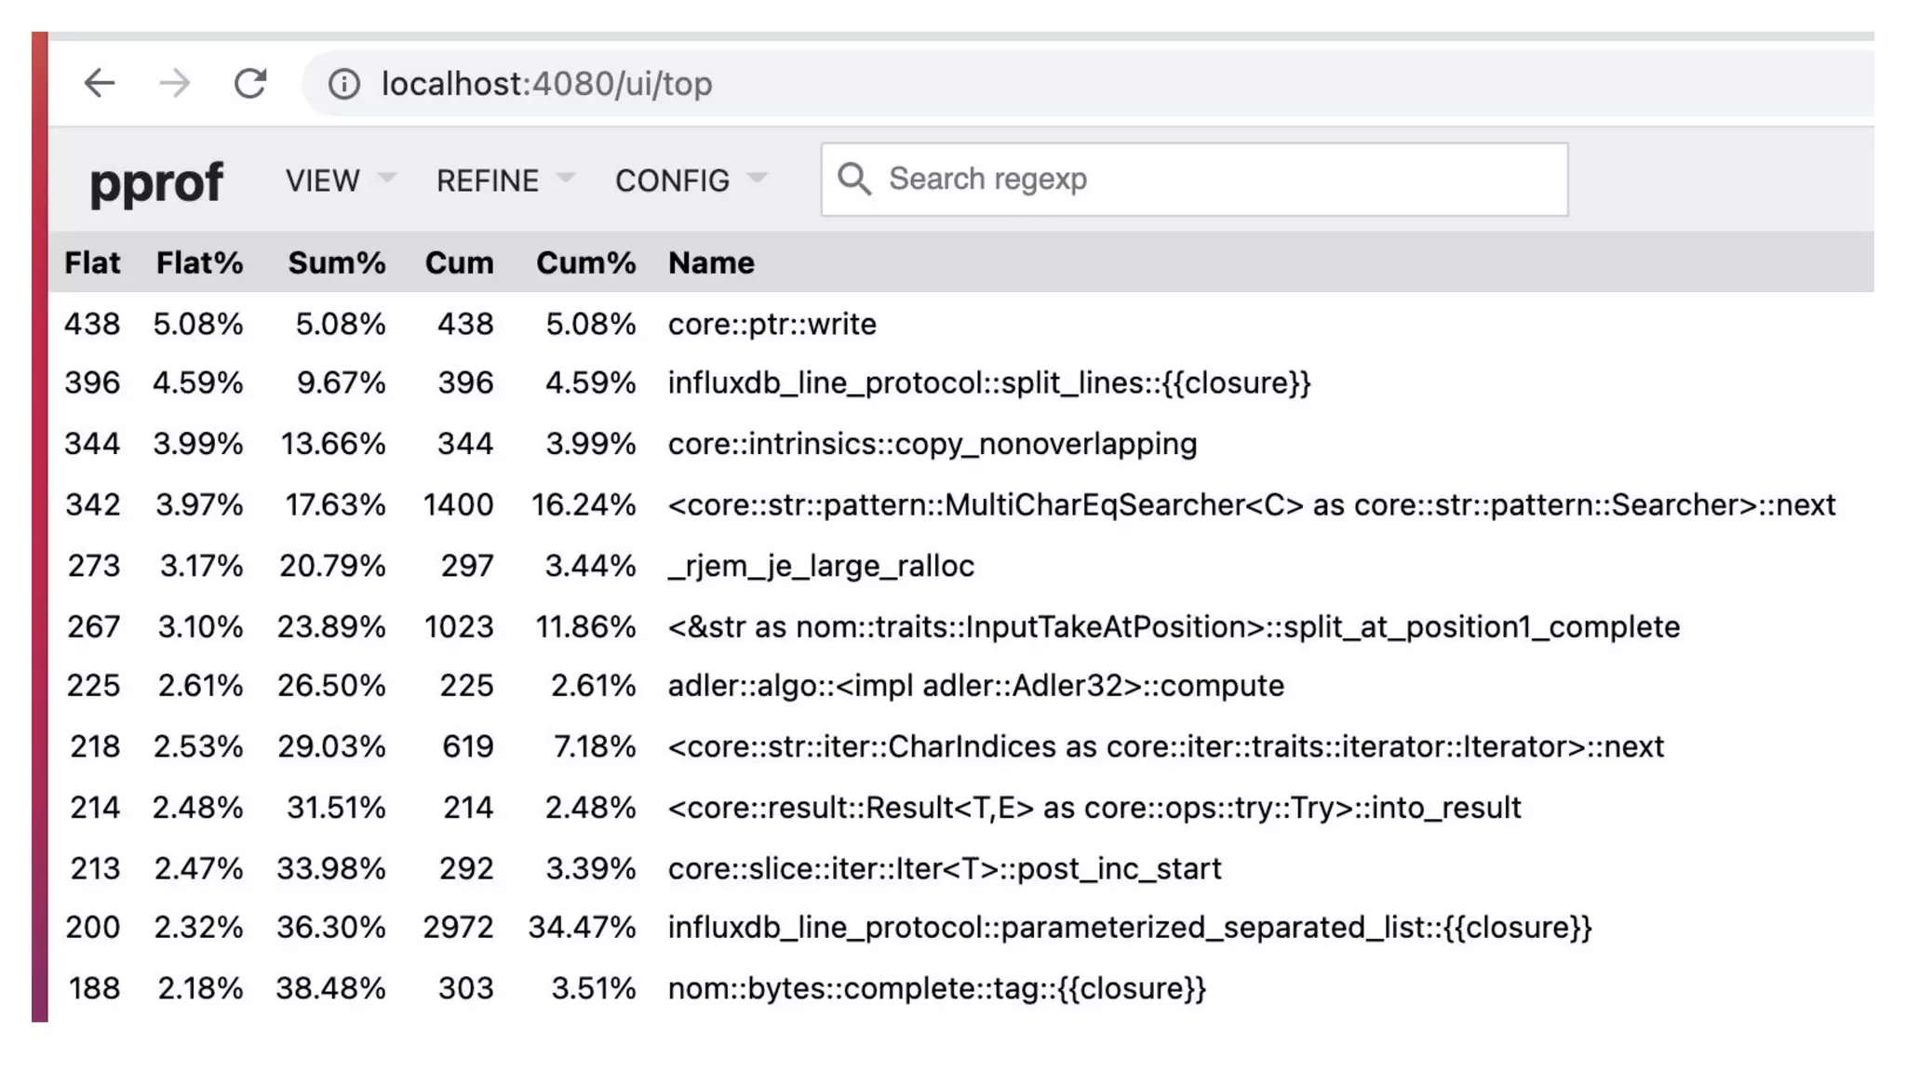This screenshot has width=1906, height=1072.
Task: Sort table by Name column header
Action: pos(711,263)
